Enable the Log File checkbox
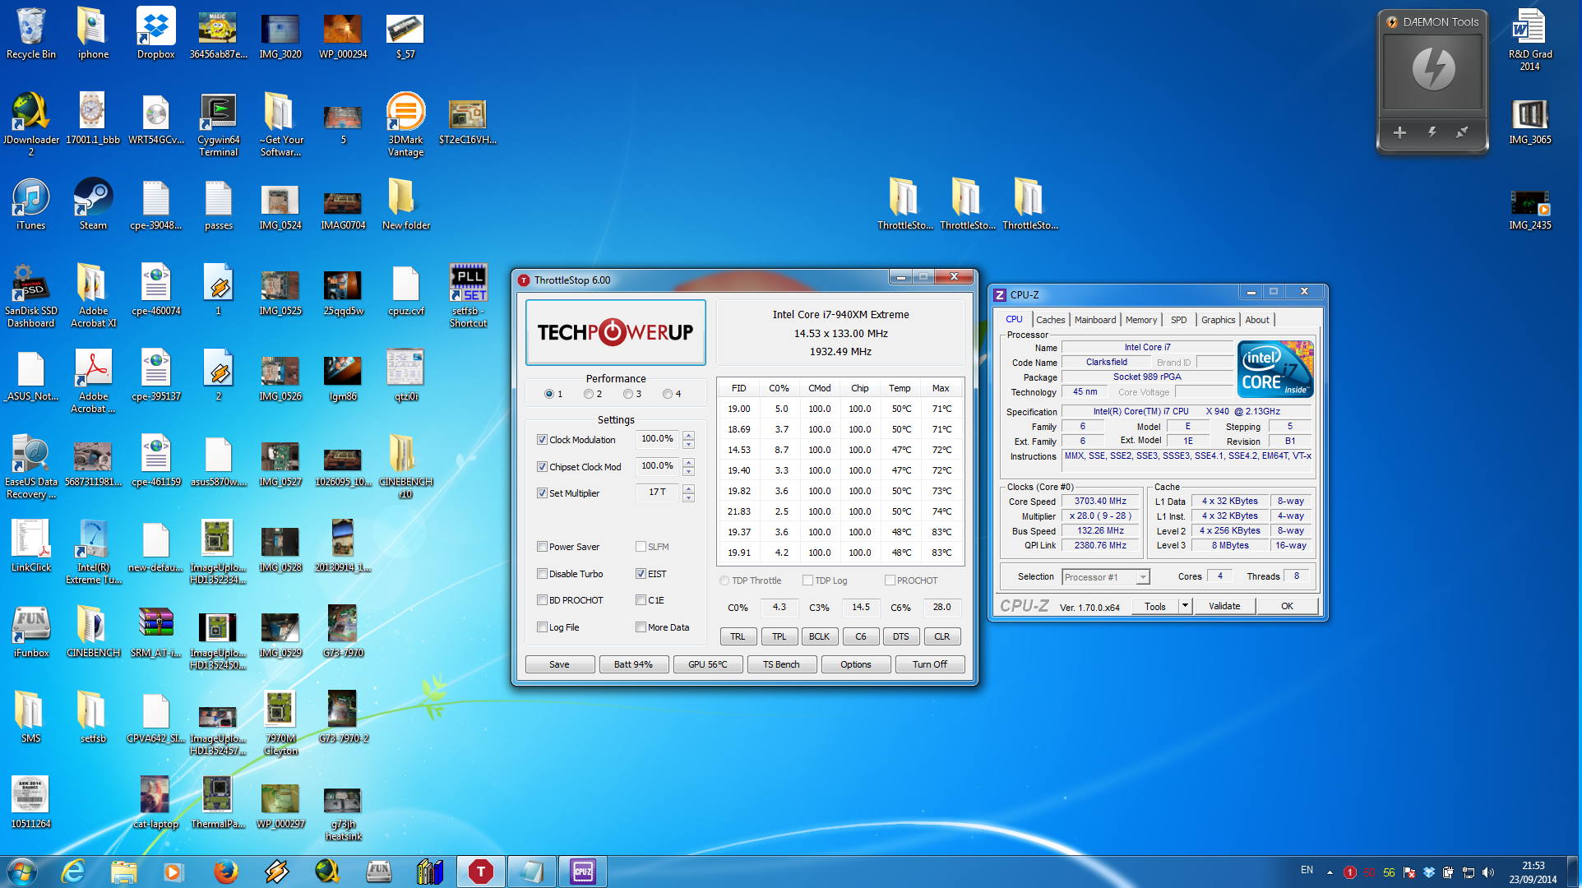 point(542,627)
